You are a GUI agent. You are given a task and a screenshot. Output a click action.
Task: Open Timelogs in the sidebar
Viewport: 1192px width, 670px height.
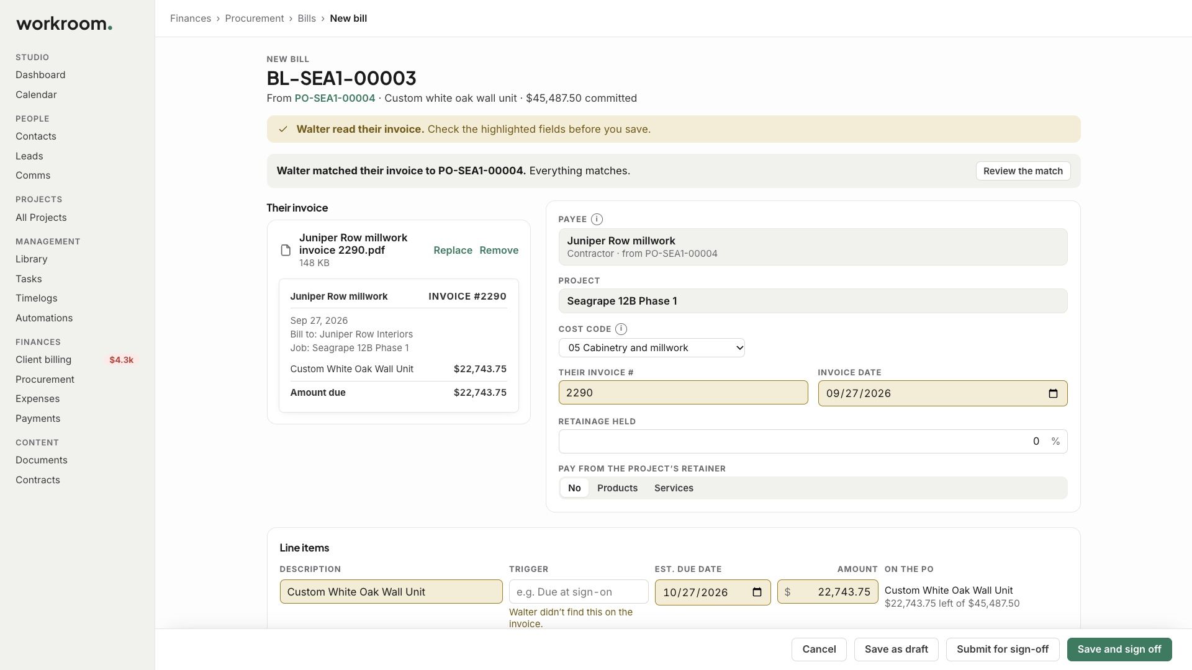pyautogui.click(x=36, y=298)
